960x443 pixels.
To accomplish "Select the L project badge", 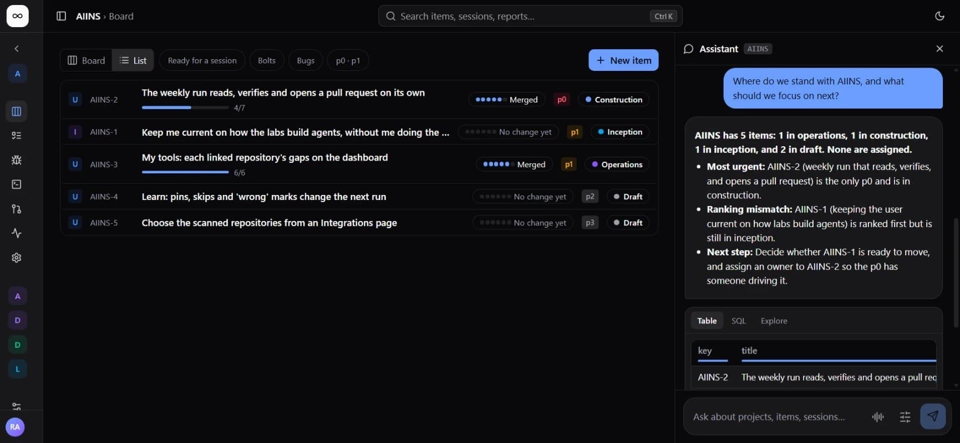I will pyautogui.click(x=17, y=369).
